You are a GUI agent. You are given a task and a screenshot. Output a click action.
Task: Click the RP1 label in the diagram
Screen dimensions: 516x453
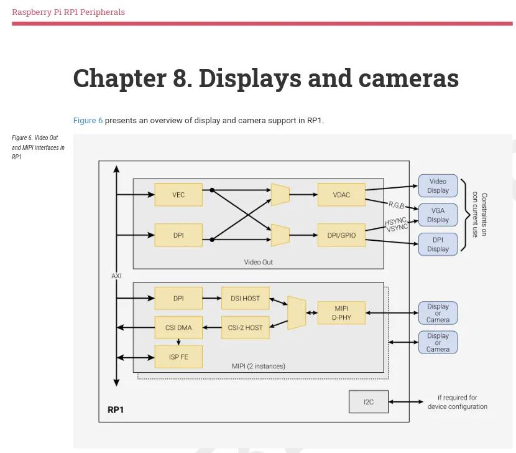pyautogui.click(x=114, y=409)
